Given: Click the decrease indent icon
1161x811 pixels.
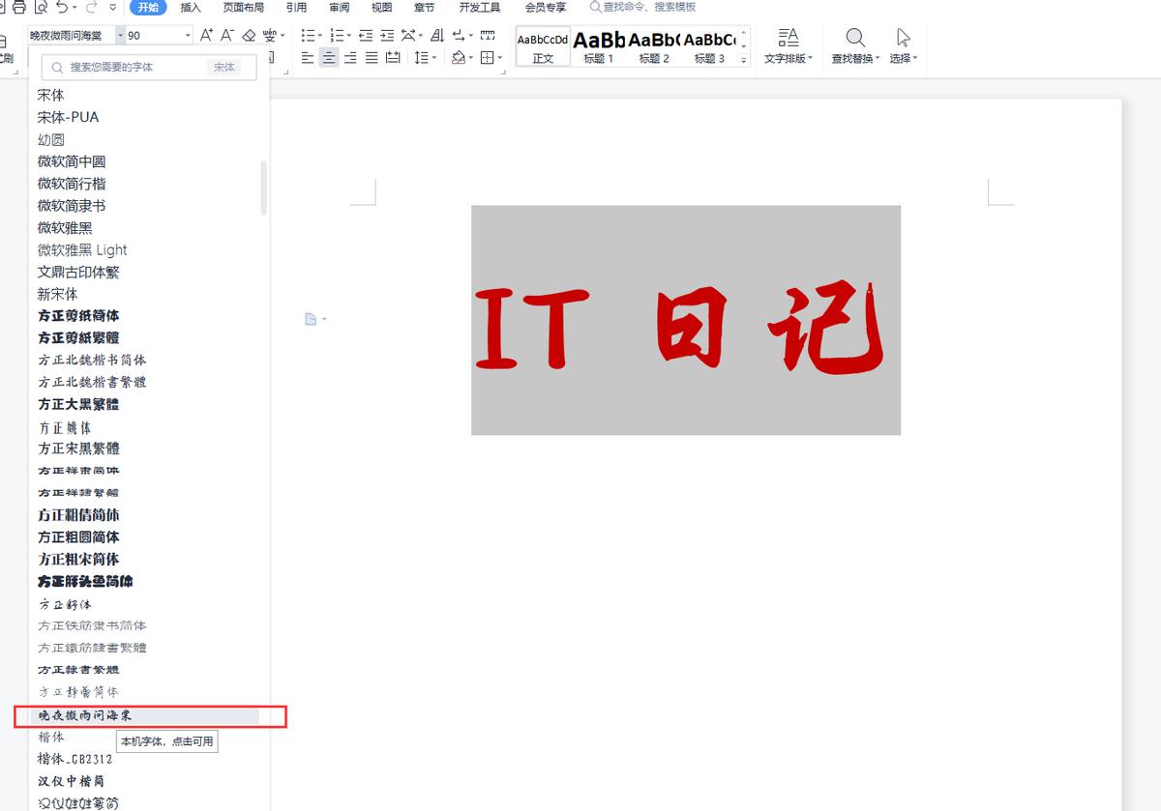Looking at the screenshot, I should point(365,35).
